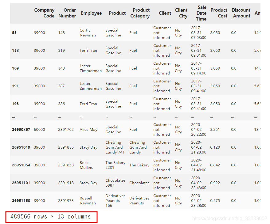Select sale date 2017-03-31 09:14:00
This screenshot has height=224, width=270.
click(198, 68)
